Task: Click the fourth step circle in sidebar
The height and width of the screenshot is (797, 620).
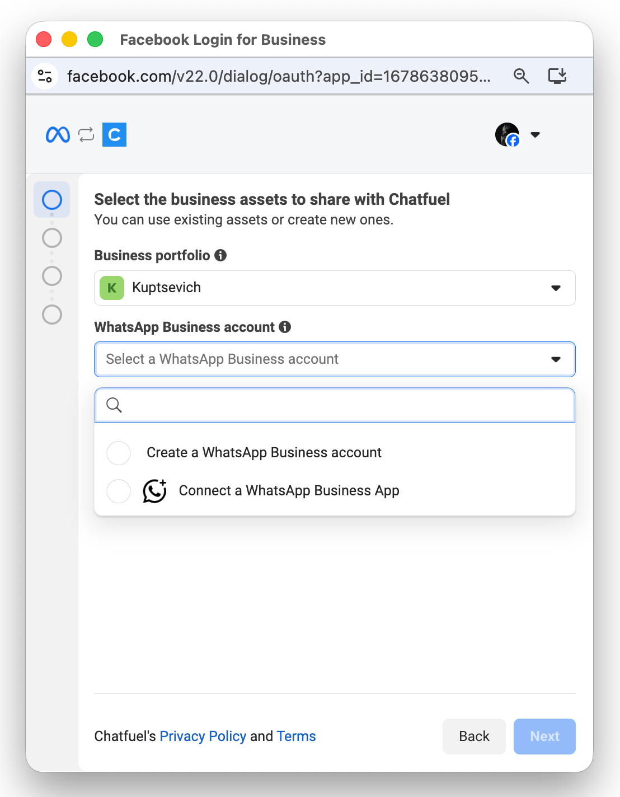Action: pyautogui.click(x=52, y=315)
